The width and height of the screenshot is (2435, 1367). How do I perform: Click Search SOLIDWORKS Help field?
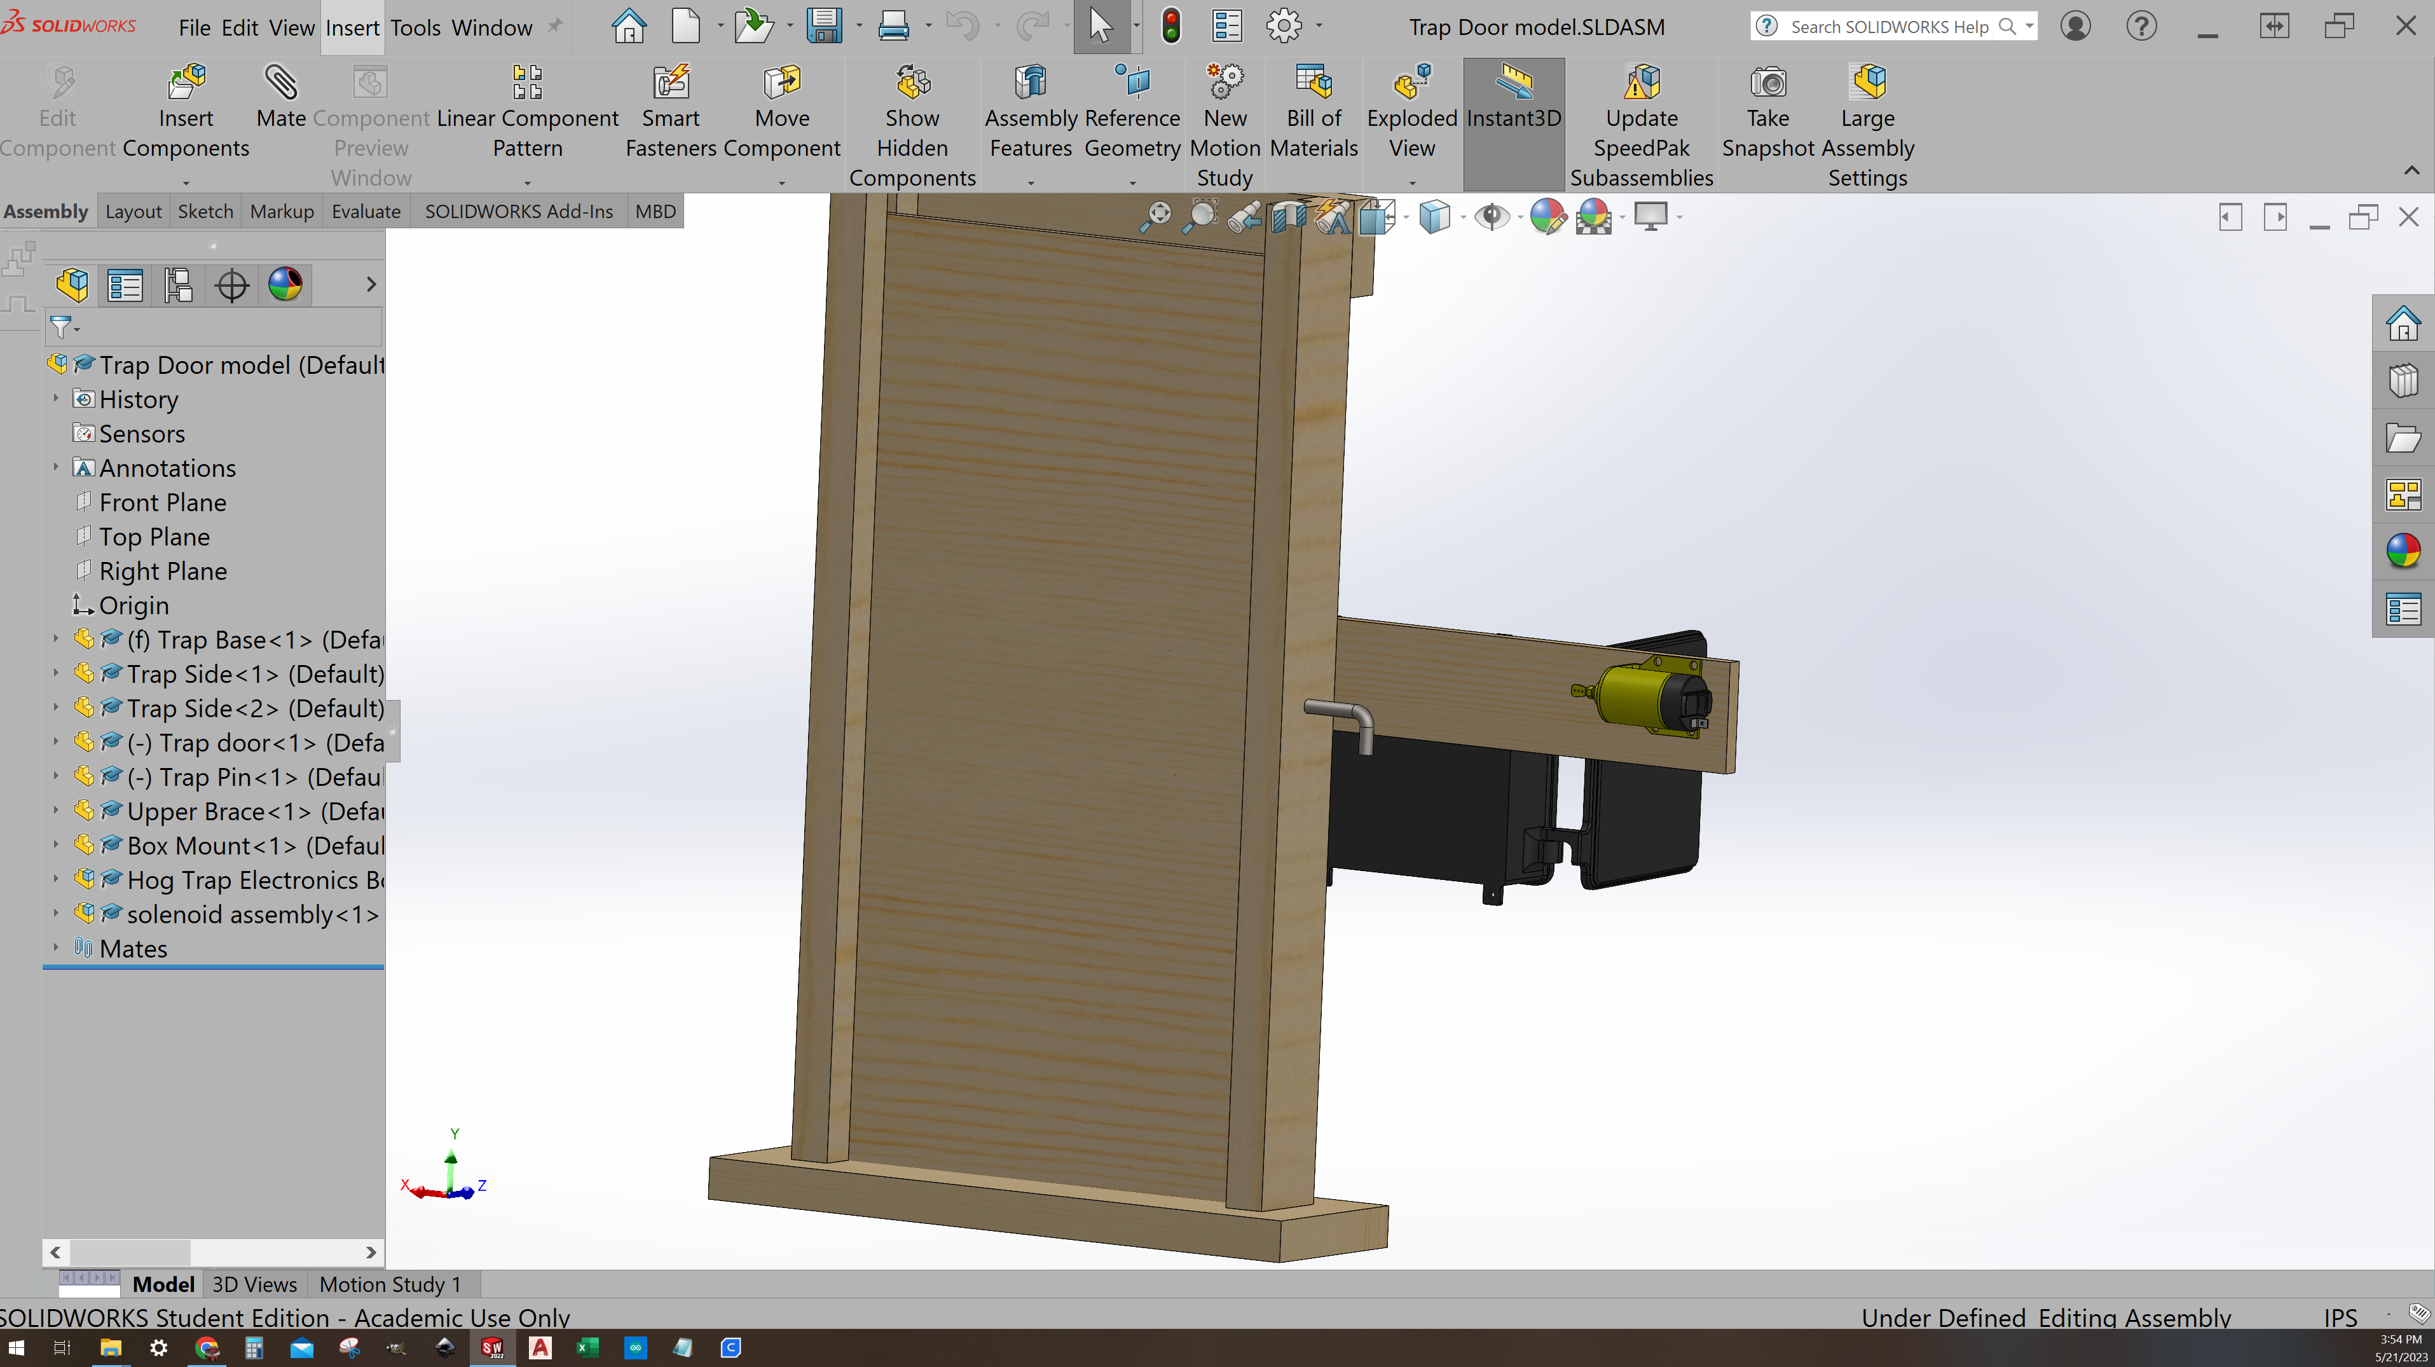[x=1891, y=25]
